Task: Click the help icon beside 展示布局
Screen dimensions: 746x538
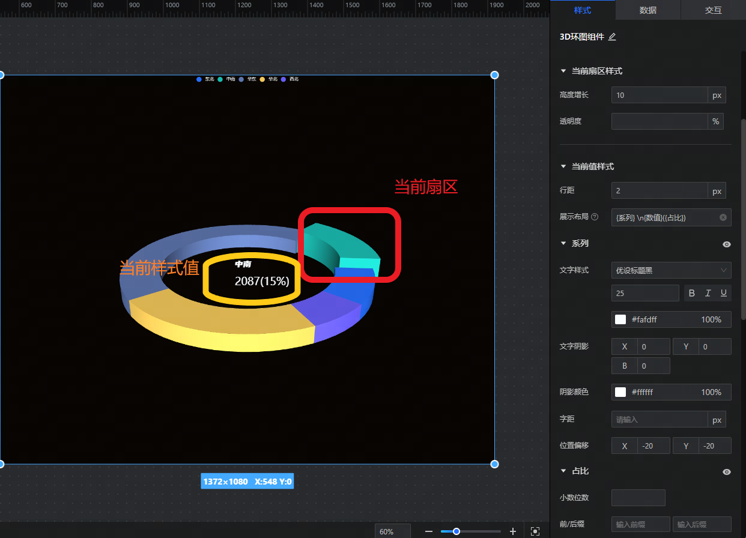Action: pyautogui.click(x=595, y=217)
